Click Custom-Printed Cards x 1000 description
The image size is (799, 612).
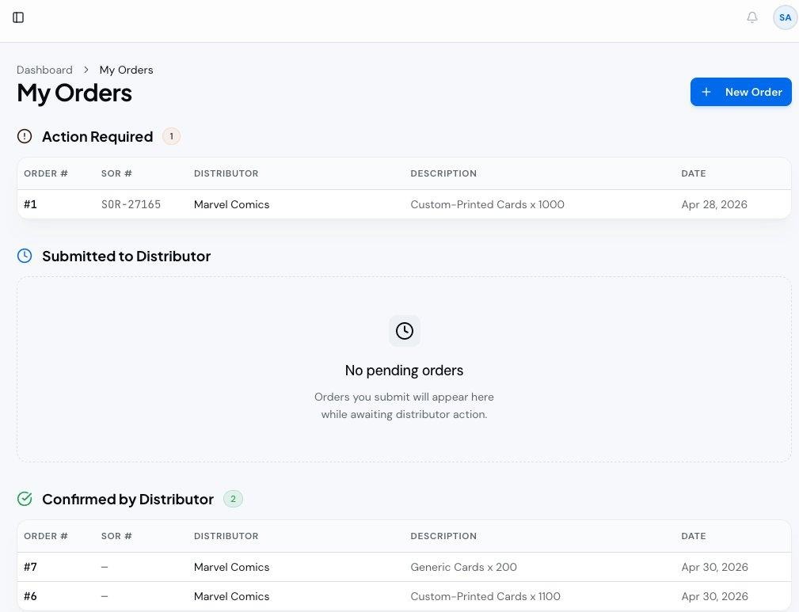pos(487,204)
